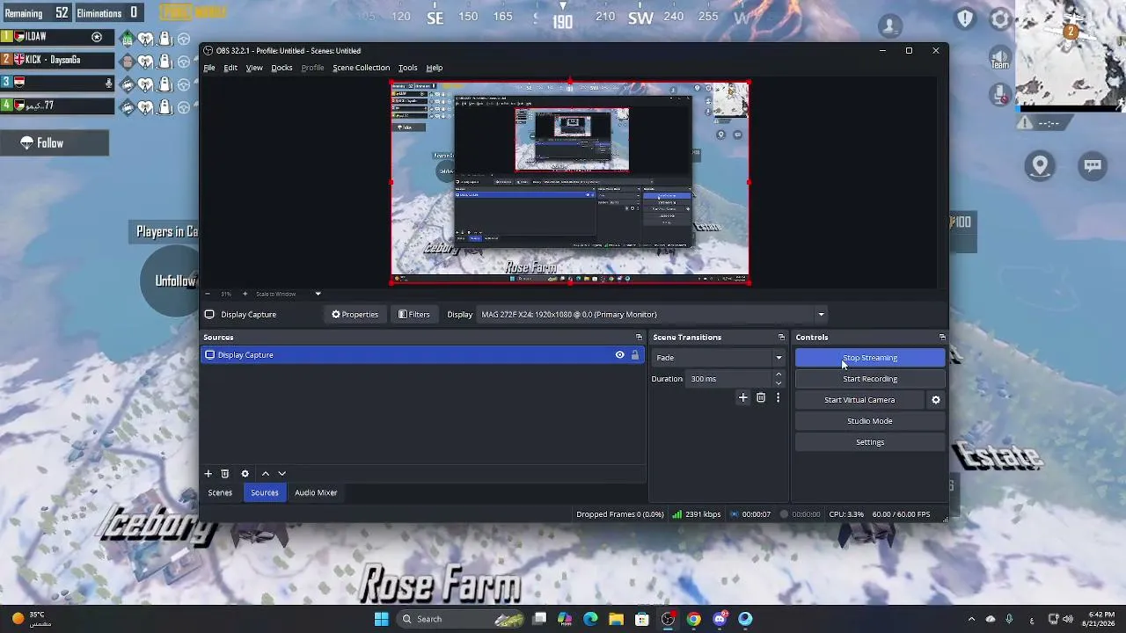Hide the Display Capture source with eye icon
The image size is (1126, 633).
(619, 355)
